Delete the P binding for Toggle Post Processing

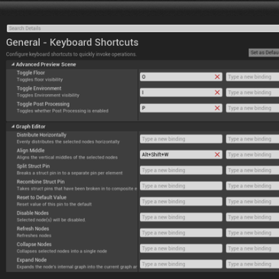[217, 108]
